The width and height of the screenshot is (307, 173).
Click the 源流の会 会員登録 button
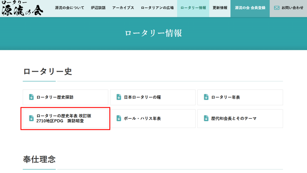coord(250,8)
